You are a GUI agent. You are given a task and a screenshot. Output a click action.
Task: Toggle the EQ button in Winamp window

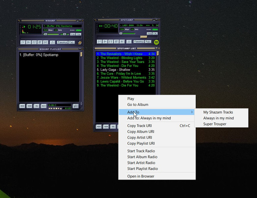point(73,34)
